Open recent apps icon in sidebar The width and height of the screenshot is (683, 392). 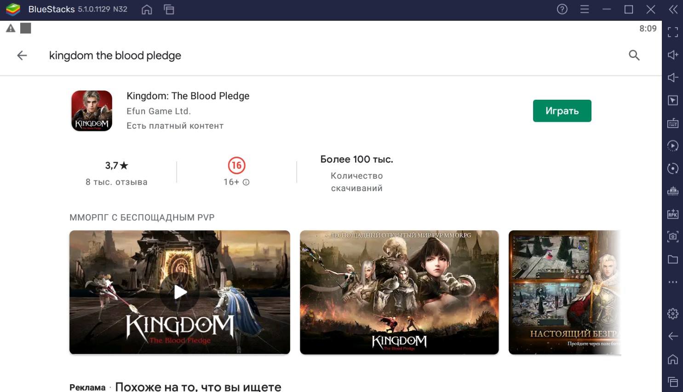point(673,381)
